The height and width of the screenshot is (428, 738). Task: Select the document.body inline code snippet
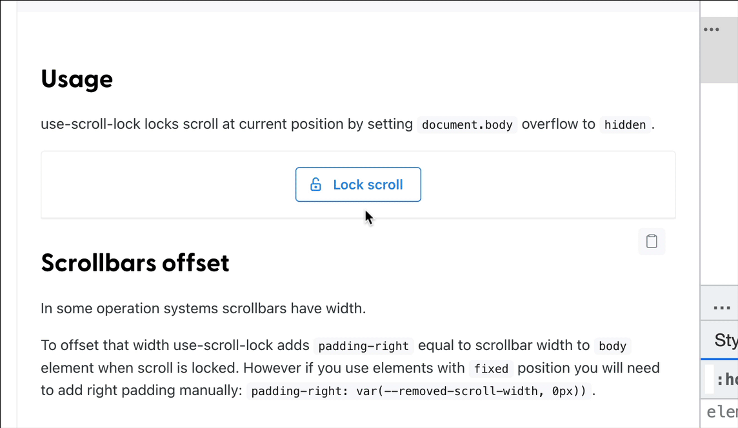pos(466,124)
